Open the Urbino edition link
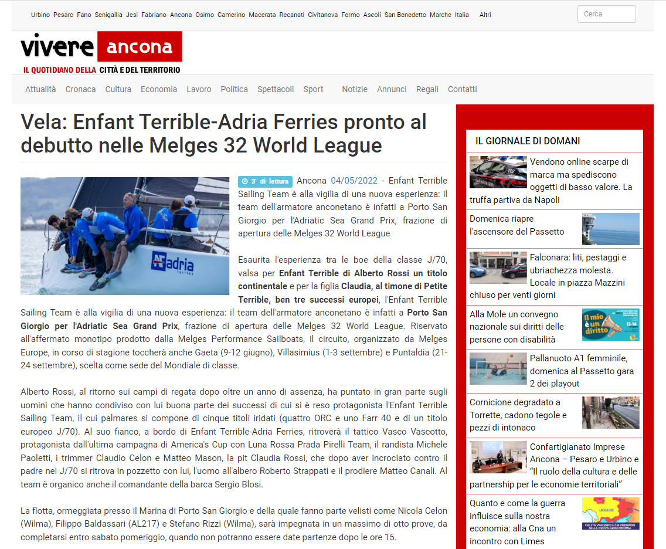Image resolution: width=666 pixels, height=549 pixels. [40, 15]
